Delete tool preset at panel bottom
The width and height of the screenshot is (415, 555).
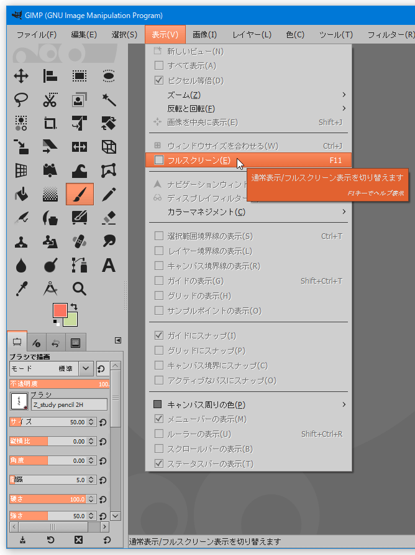click(78, 540)
